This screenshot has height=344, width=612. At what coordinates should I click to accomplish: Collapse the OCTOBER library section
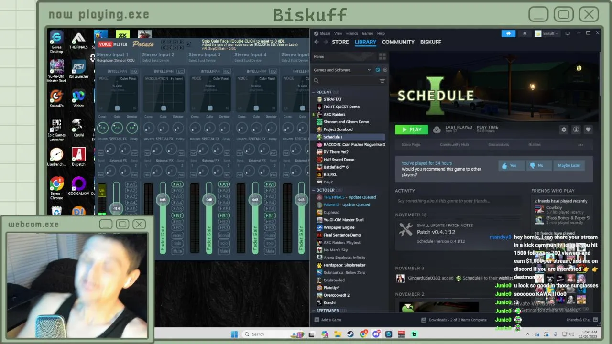tap(314, 190)
